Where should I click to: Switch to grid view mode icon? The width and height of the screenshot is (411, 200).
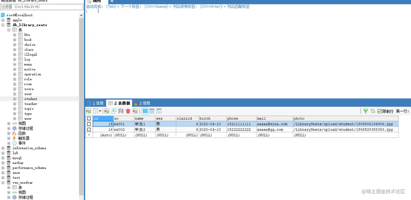(145, 111)
